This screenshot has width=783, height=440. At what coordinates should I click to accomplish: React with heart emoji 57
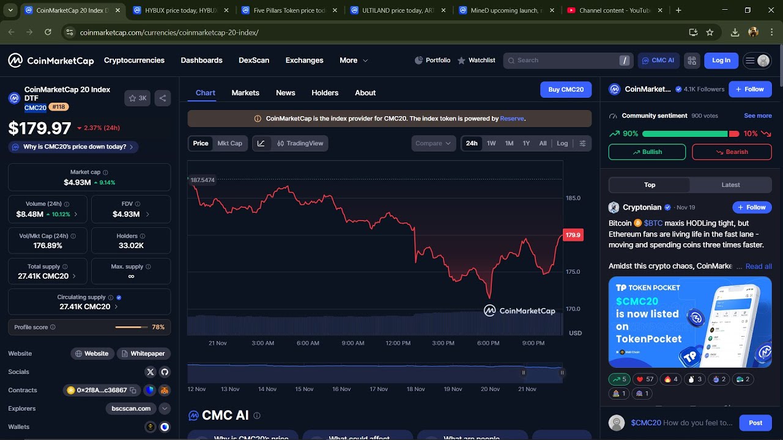tap(644, 379)
